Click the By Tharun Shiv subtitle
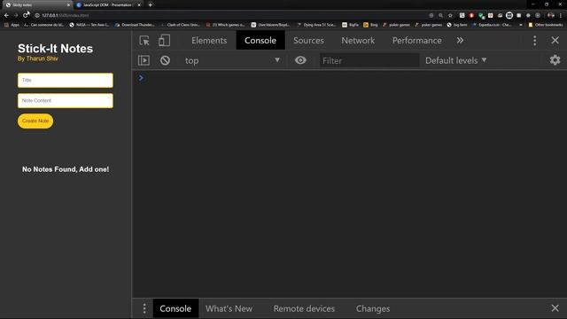The width and height of the screenshot is (567, 319). pyautogui.click(x=37, y=58)
